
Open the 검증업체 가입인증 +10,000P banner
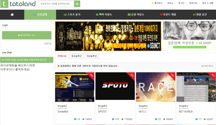pyautogui.click(x=189, y=36)
